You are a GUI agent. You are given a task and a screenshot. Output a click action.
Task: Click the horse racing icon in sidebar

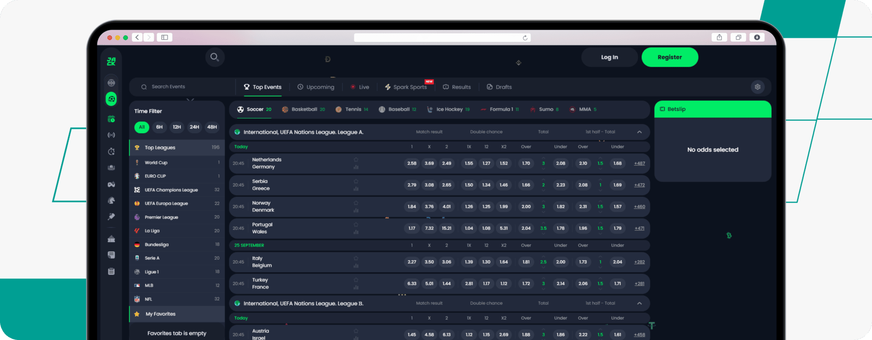pyautogui.click(x=111, y=200)
